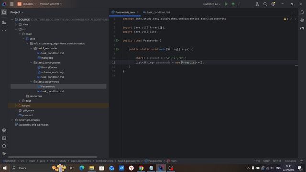
Task: Toggle the Project tool window
Action: [4, 12]
